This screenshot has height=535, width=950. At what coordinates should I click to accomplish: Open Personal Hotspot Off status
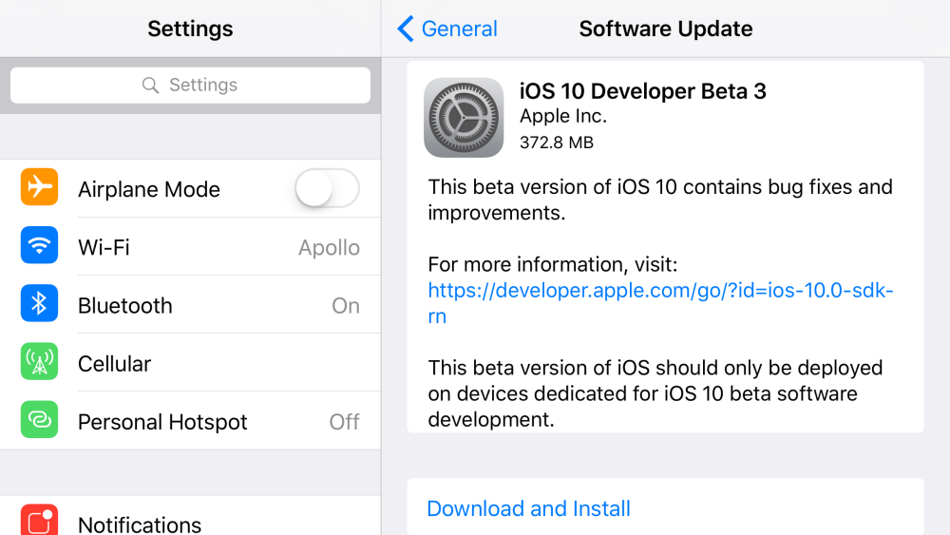tap(344, 421)
